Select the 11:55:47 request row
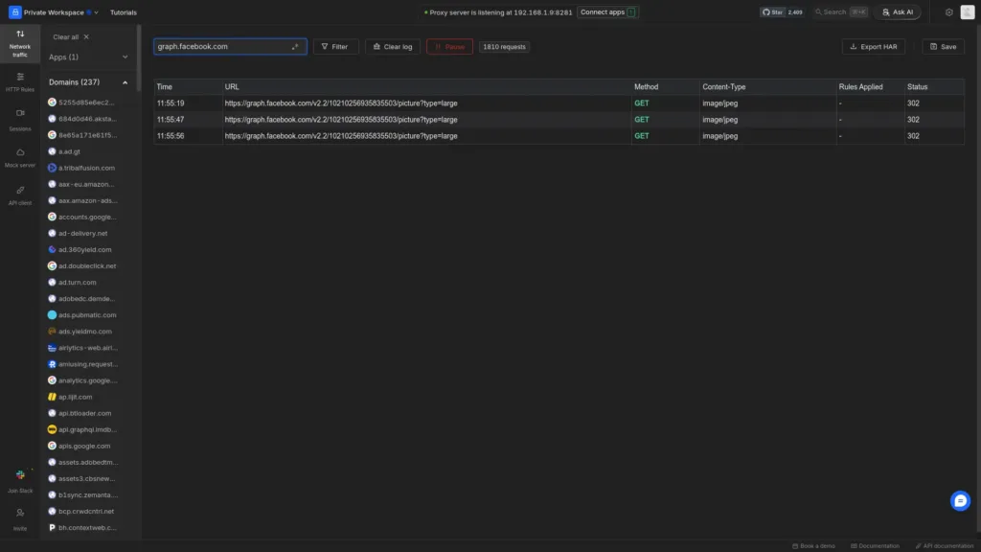This screenshot has width=981, height=552. point(559,120)
